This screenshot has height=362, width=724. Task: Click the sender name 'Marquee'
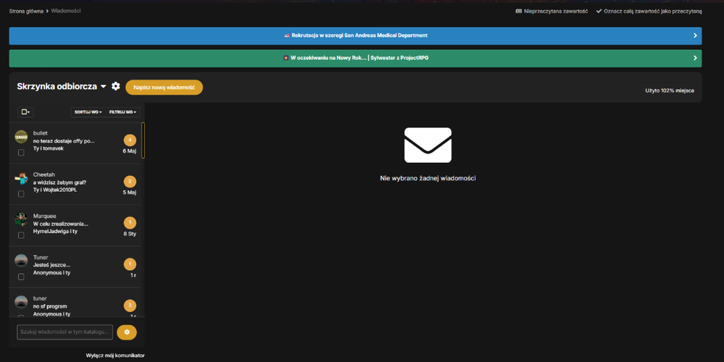(44, 216)
